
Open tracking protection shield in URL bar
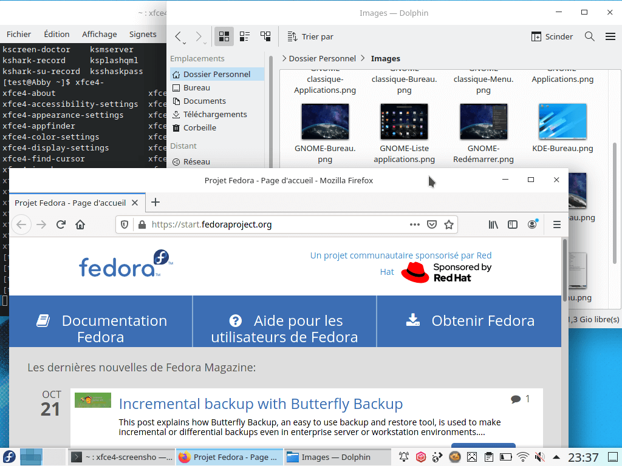coord(125,225)
